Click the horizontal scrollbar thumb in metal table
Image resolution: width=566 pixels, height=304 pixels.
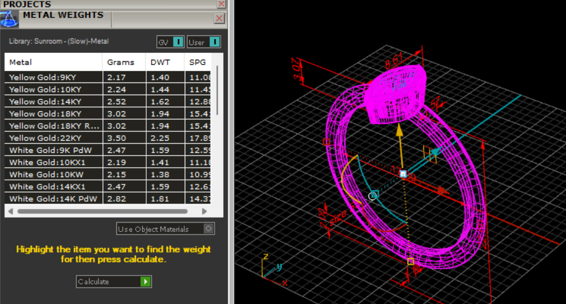pyautogui.click(x=102, y=211)
